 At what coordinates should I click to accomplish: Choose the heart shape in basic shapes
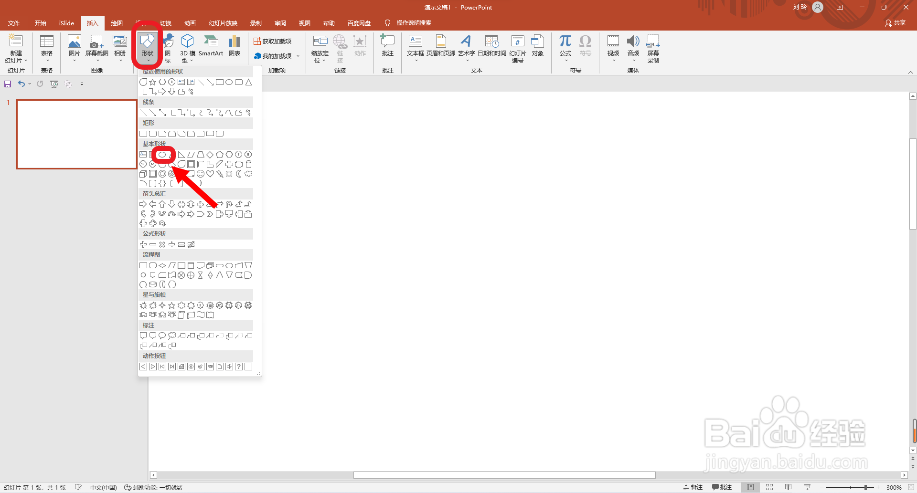(210, 174)
